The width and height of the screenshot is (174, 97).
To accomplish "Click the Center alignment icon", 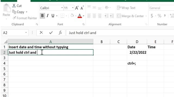I will pos(94,16).
